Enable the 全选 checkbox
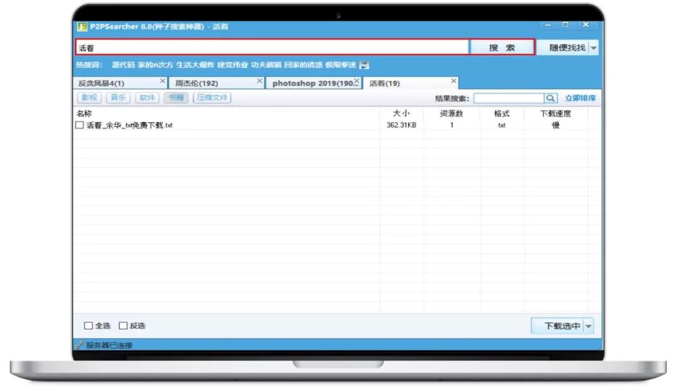The image size is (680, 387). [89, 326]
